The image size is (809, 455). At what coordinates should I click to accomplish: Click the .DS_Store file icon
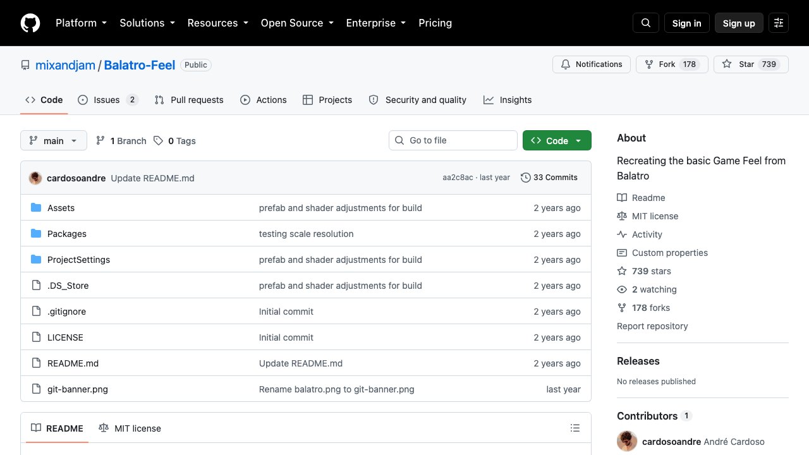[x=36, y=286]
